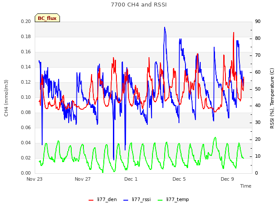The image size is (278, 208).
Task: Click the 0.04 left axis value
Action: coord(26,143)
